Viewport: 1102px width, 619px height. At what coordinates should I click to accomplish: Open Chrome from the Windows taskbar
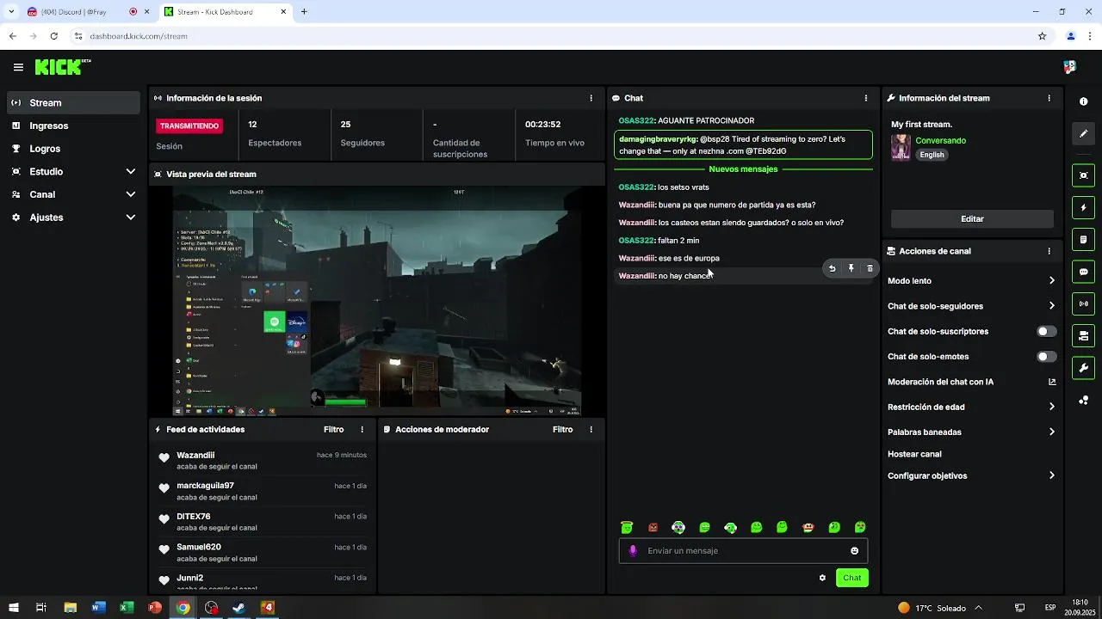[183, 608]
